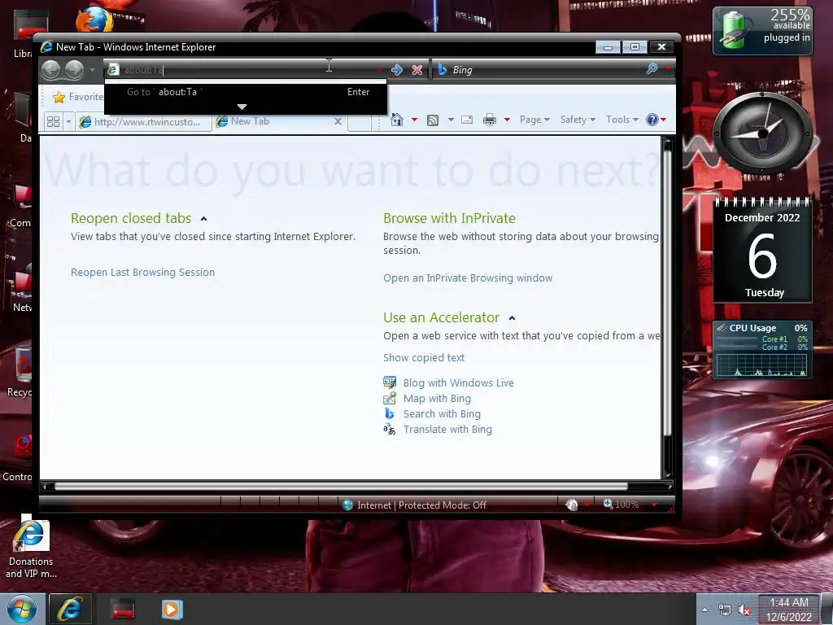This screenshot has width=833, height=625.
Task: Click the Blog with Windows Live icon
Action: coord(390,382)
